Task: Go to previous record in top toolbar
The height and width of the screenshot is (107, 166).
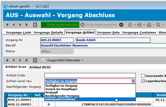Action: tap(14, 25)
